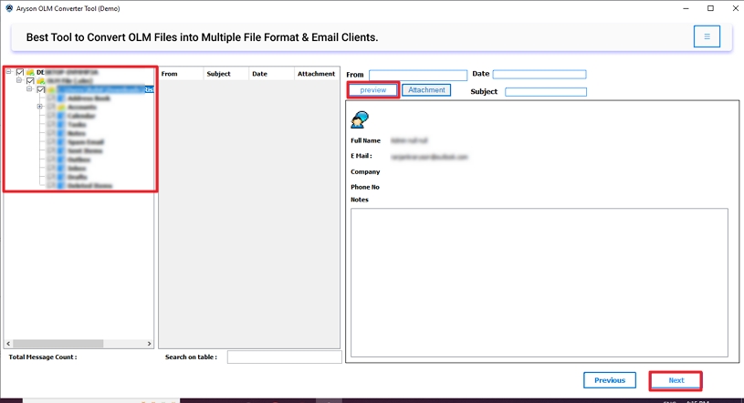Click the blurred Full Name value

click(x=409, y=140)
